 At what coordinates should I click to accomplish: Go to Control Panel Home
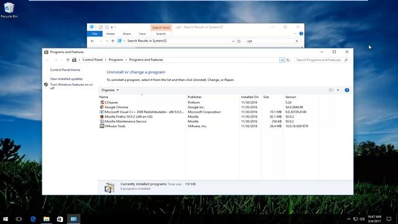tap(65, 70)
